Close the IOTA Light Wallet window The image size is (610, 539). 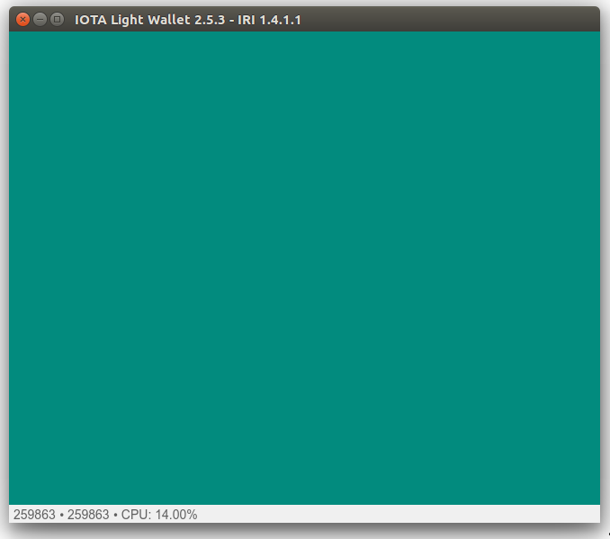[x=23, y=20]
